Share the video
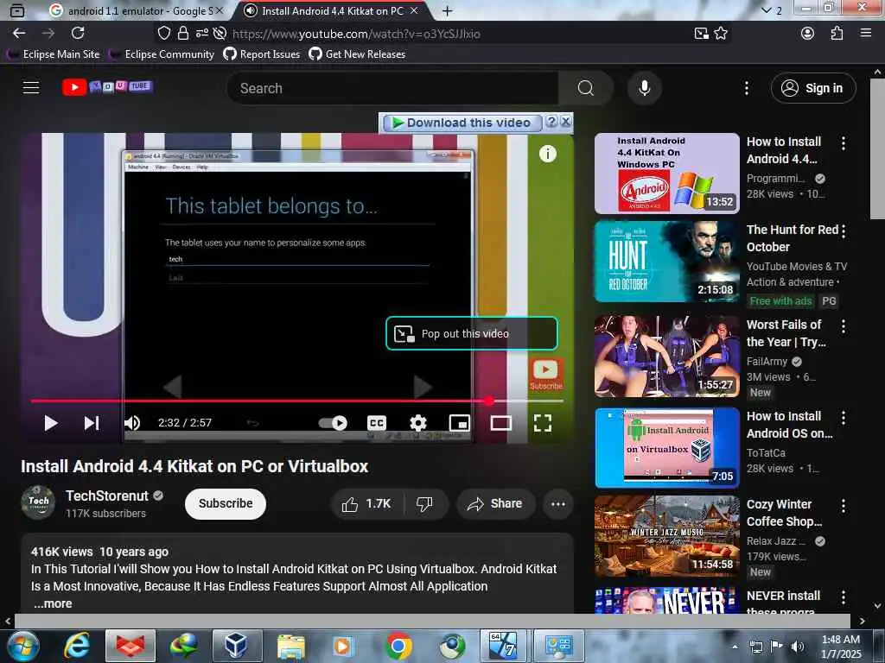This screenshot has height=663, width=885. pos(494,503)
